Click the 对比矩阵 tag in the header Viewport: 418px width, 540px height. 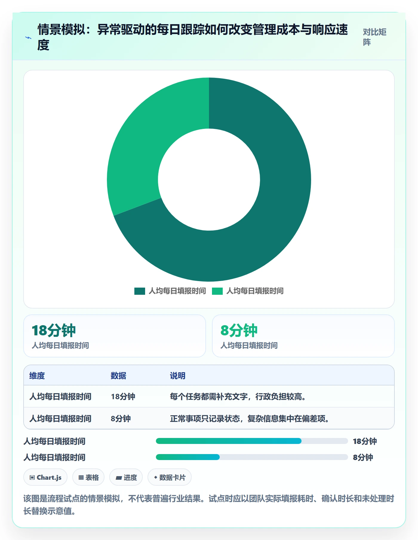click(375, 37)
